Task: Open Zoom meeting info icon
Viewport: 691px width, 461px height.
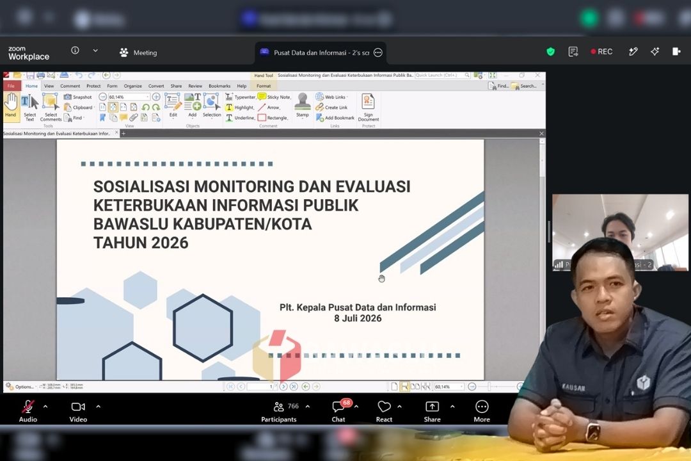Action: 75,51
